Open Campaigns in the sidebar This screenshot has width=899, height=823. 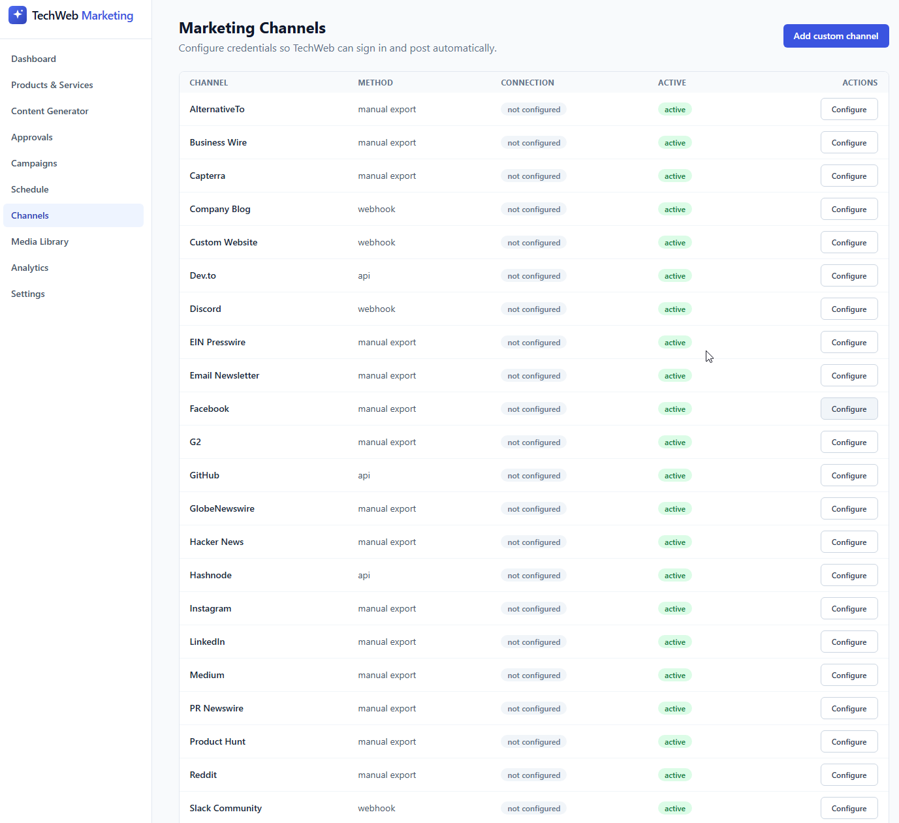(x=73, y=163)
